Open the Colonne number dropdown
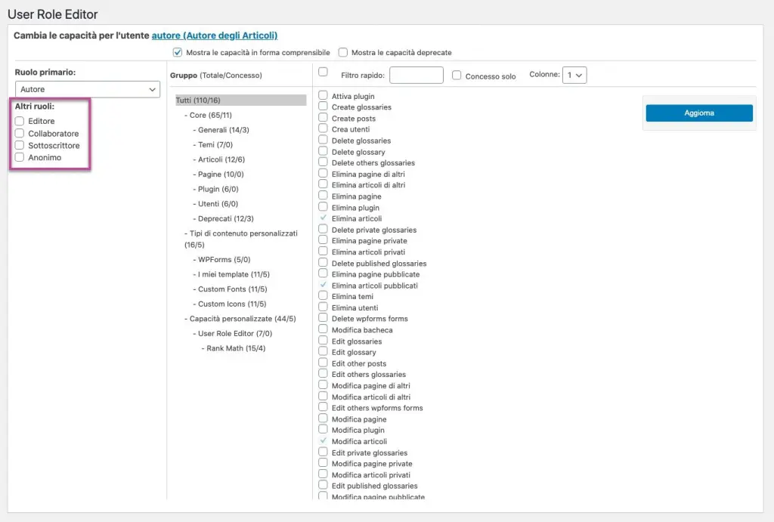 coord(574,75)
